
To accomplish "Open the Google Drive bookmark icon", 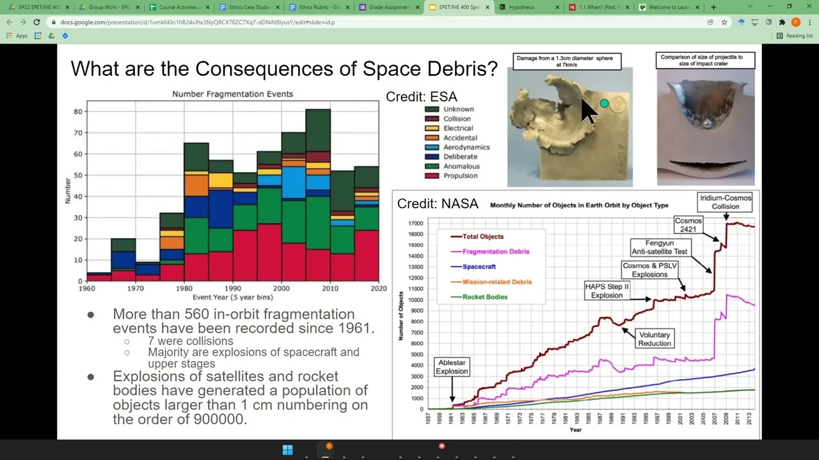I will point(52,36).
